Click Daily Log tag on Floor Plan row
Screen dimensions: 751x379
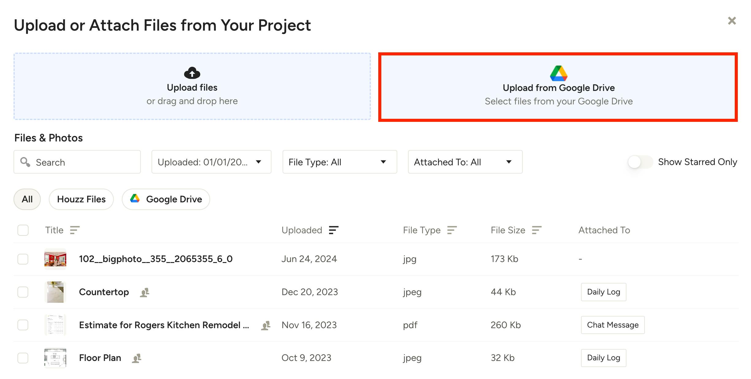[x=603, y=358]
